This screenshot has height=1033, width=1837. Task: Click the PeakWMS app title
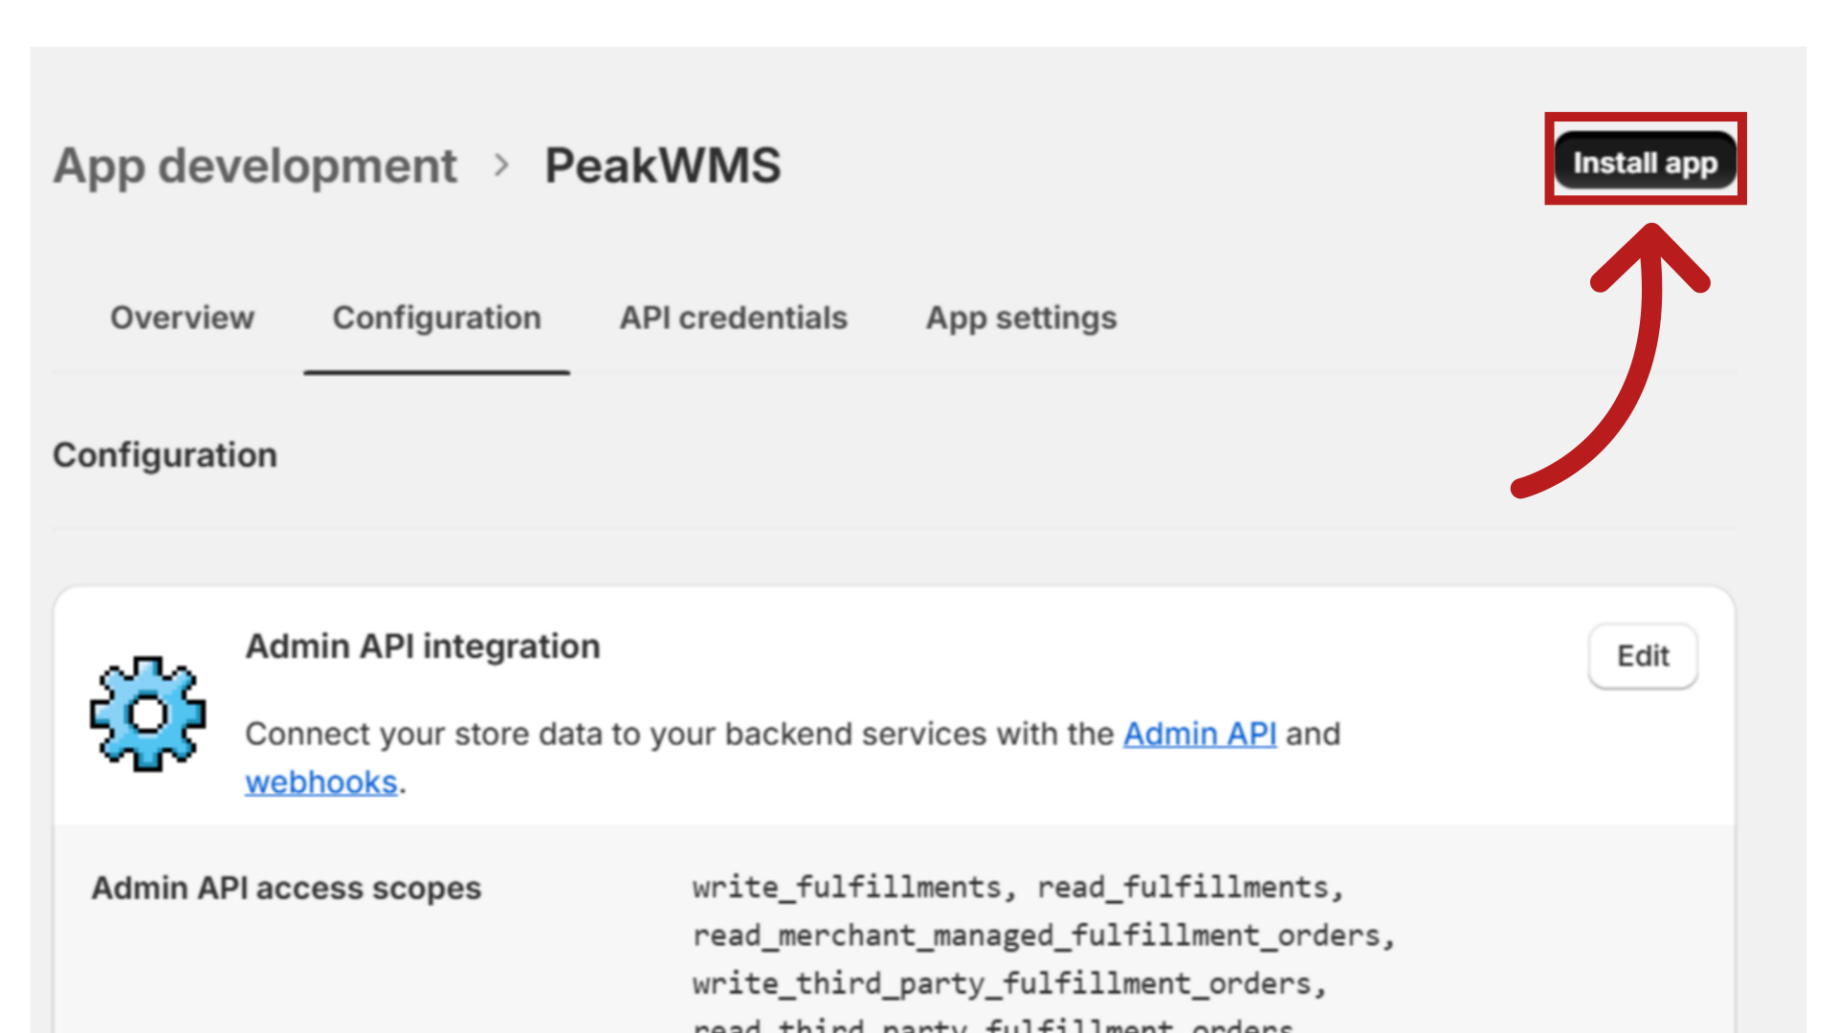click(662, 165)
